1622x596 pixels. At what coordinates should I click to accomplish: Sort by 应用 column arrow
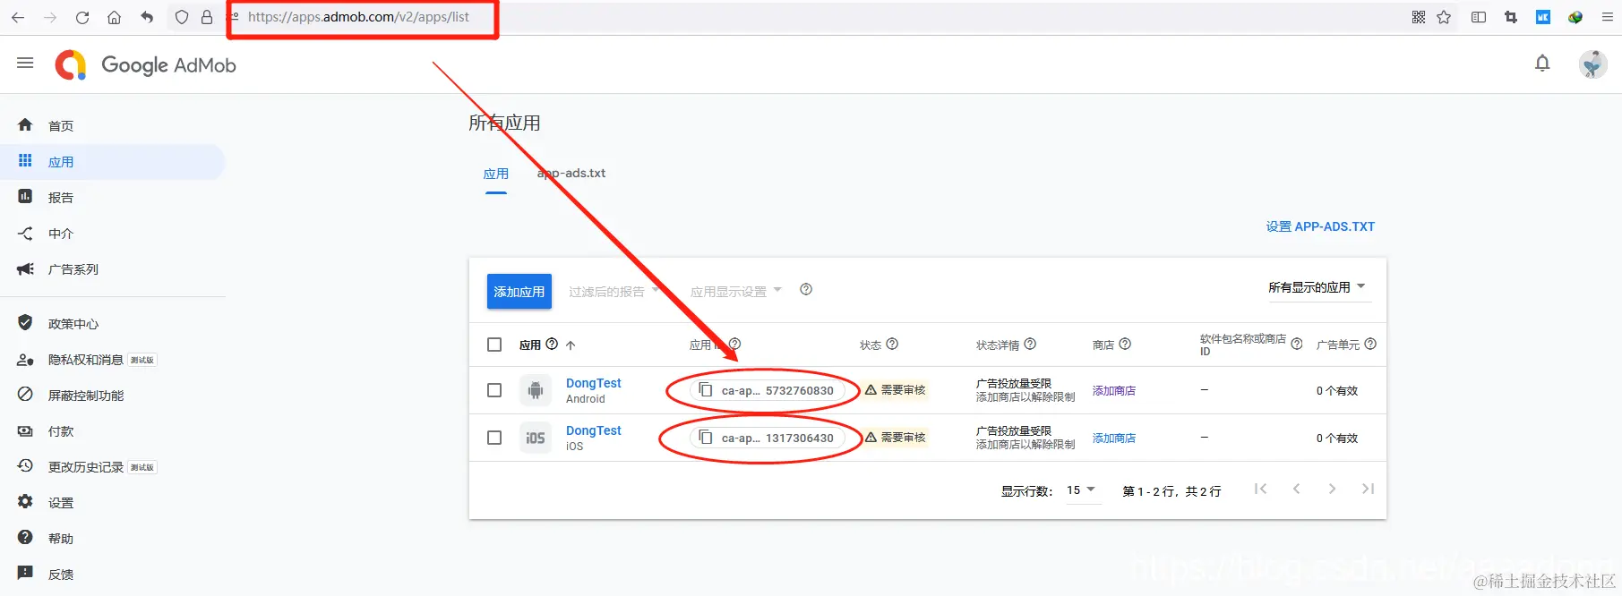click(x=571, y=345)
